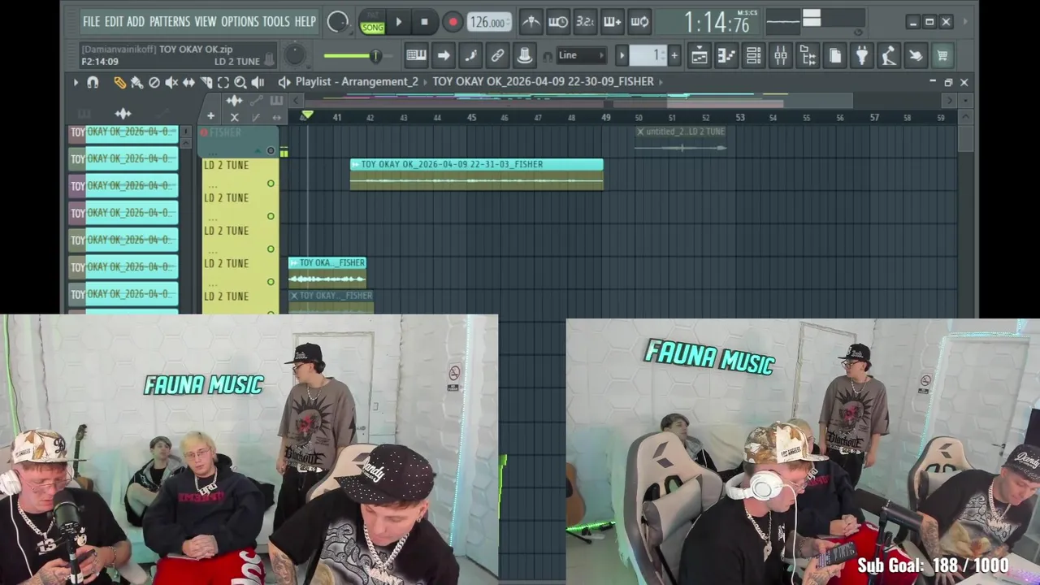Screen dimensions: 1040x585
Task: Select the Delete tool in playlist
Action: [154, 82]
